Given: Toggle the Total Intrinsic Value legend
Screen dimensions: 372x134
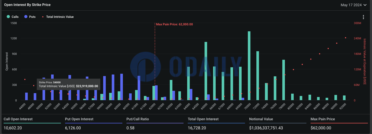Looking at the screenshot, I should (58, 17).
